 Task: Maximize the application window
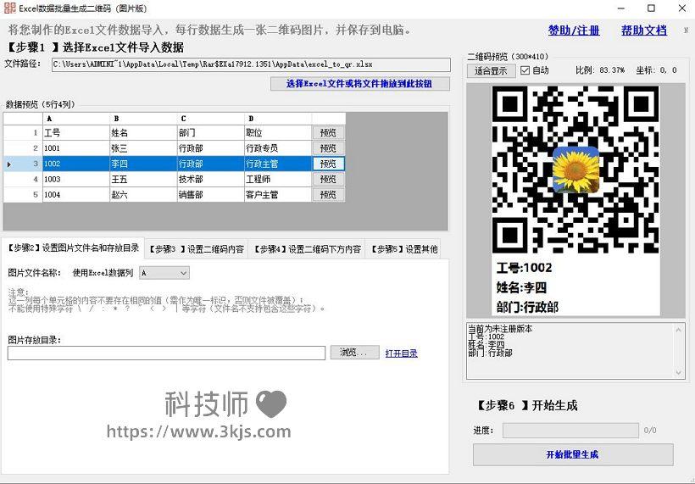pos(651,8)
